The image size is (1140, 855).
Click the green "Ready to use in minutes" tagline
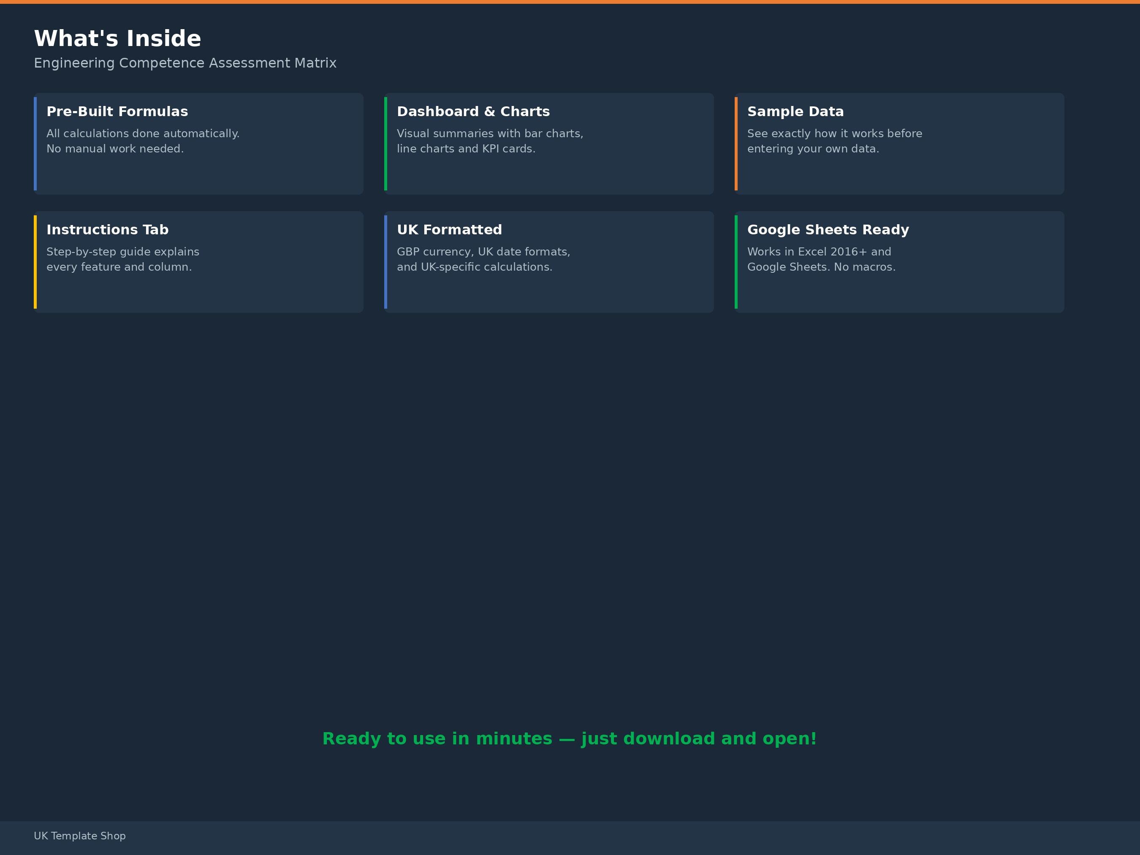(570, 738)
